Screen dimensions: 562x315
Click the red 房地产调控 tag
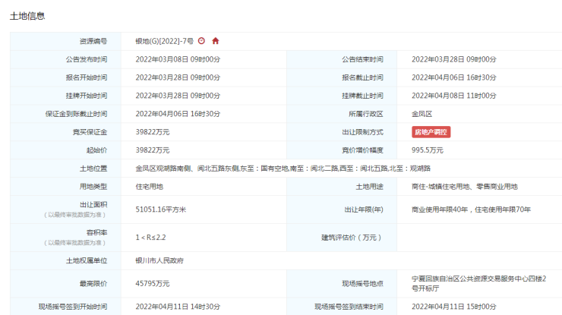click(431, 132)
